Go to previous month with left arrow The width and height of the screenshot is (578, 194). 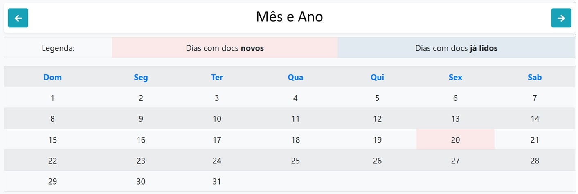point(18,18)
